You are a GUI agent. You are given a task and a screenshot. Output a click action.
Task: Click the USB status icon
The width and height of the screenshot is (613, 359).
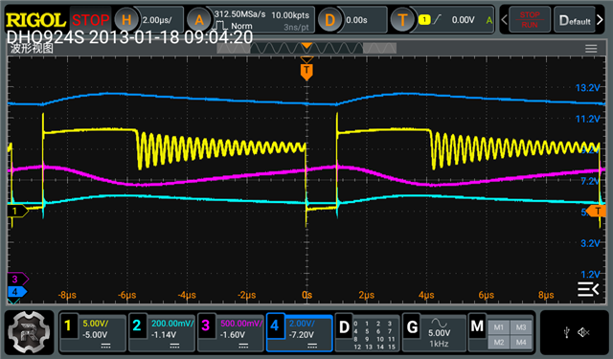tap(566, 332)
